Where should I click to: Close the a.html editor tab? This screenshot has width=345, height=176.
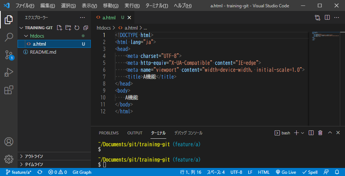tap(129, 18)
